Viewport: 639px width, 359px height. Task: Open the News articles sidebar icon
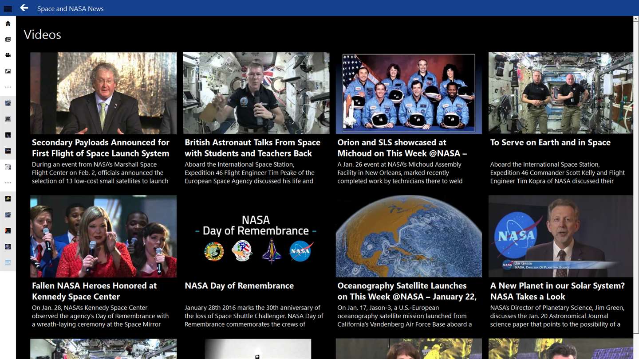pos(8,39)
